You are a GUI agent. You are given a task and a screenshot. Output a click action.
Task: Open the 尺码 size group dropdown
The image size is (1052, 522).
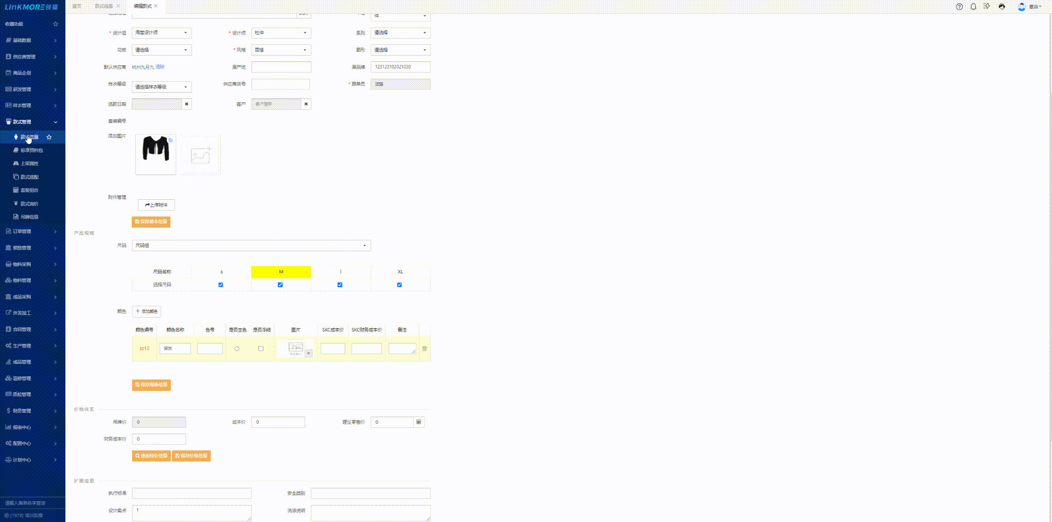point(251,246)
